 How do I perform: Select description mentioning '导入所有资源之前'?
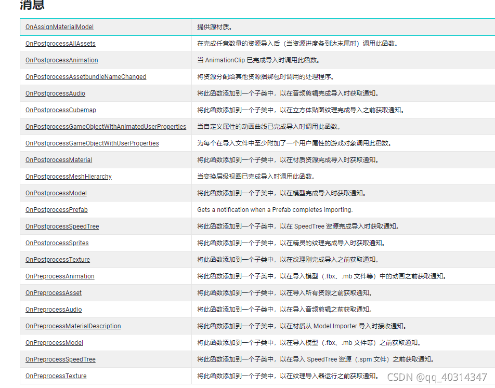pos(285,293)
